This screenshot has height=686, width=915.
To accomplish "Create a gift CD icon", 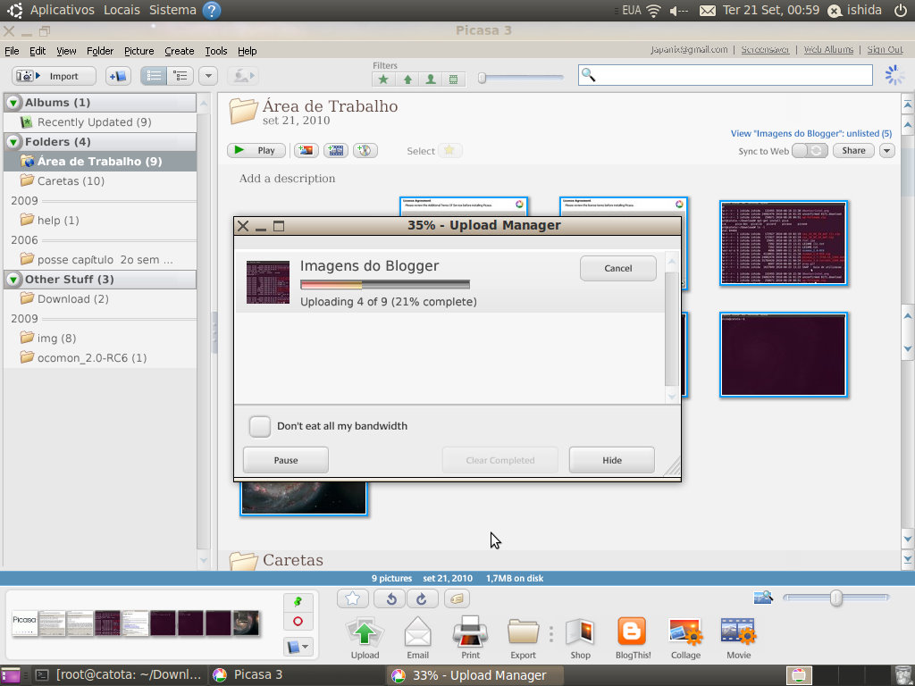I will [x=365, y=150].
